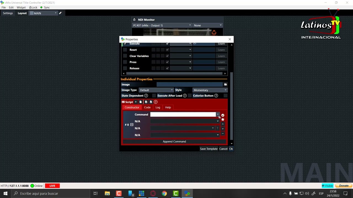Open the Press row dropdown
353x198 pixels.
181,62
